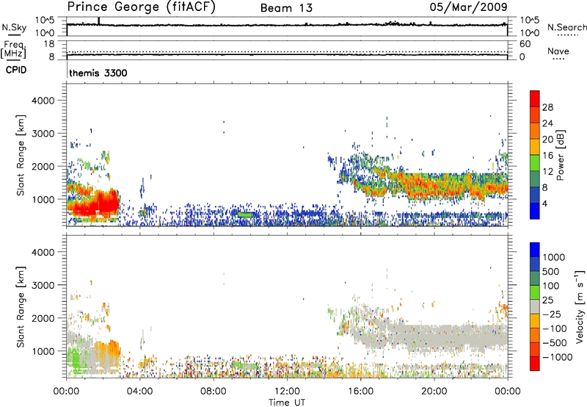Image resolution: width=587 pixels, height=407 pixels.
Task: Pick the blue top segment of velocity color bar
Action: coord(535,250)
